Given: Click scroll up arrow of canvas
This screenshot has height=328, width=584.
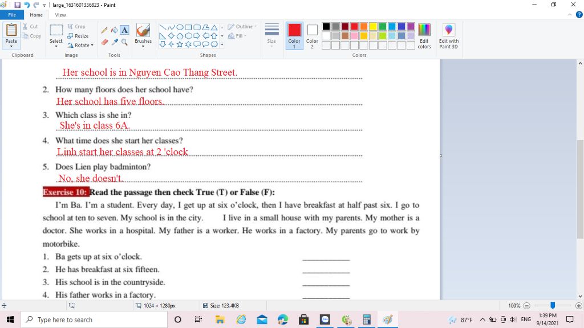Looking at the screenshot, I should tap(580, 64).
